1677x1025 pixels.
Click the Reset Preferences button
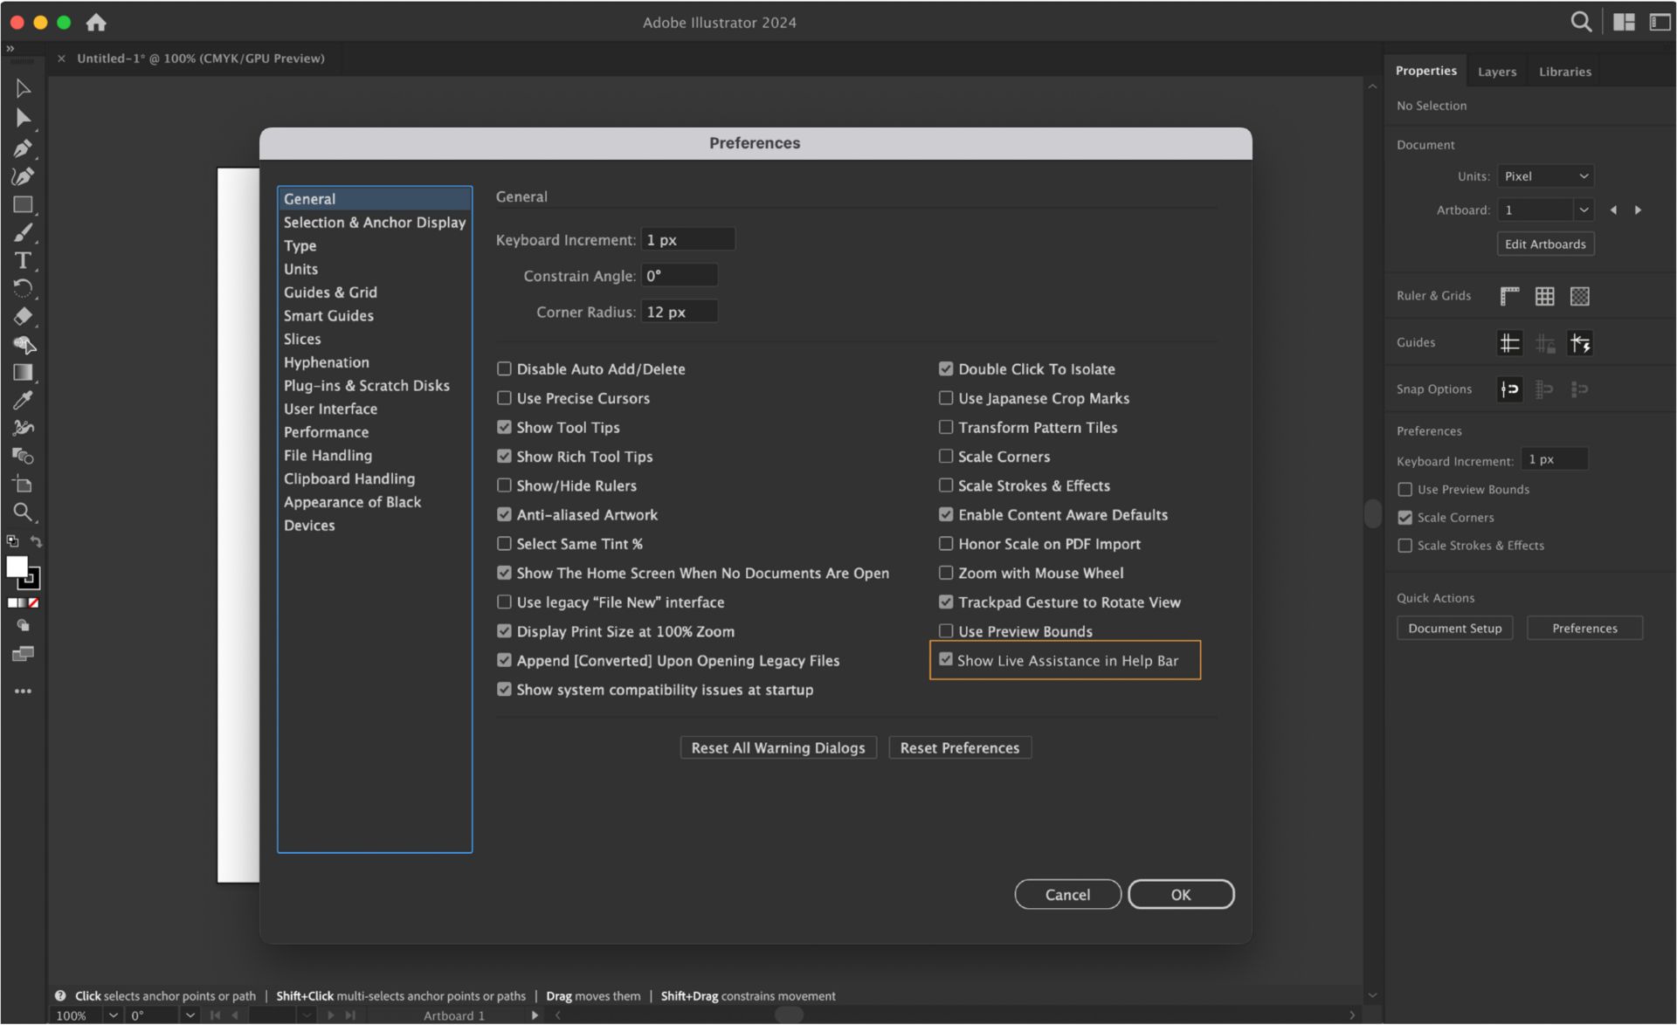[x=959, y=747]
